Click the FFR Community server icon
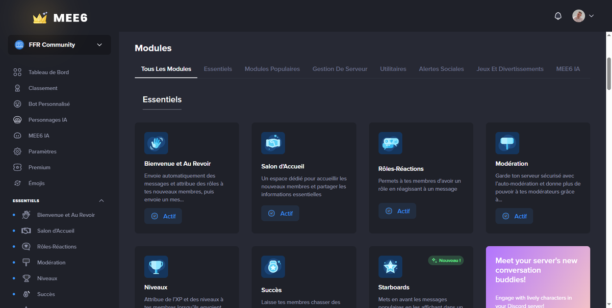Image resolution: width=612 pixels, height=308 pixels. click(19, 45)
